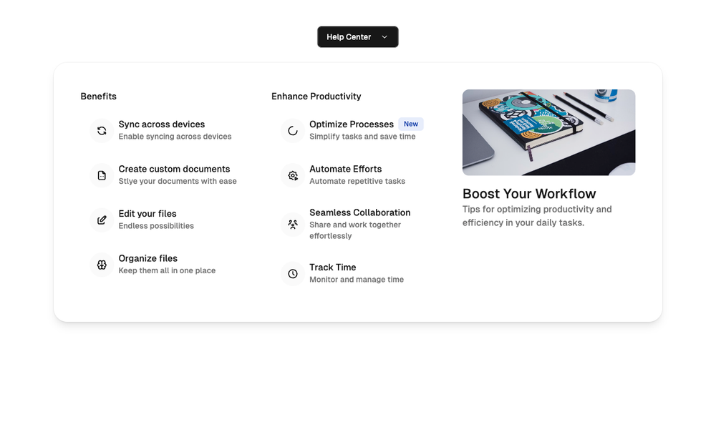716x447 pixels.
Task: Collapse menu via Help Center chevron
Action: click(x=384, y=37)
